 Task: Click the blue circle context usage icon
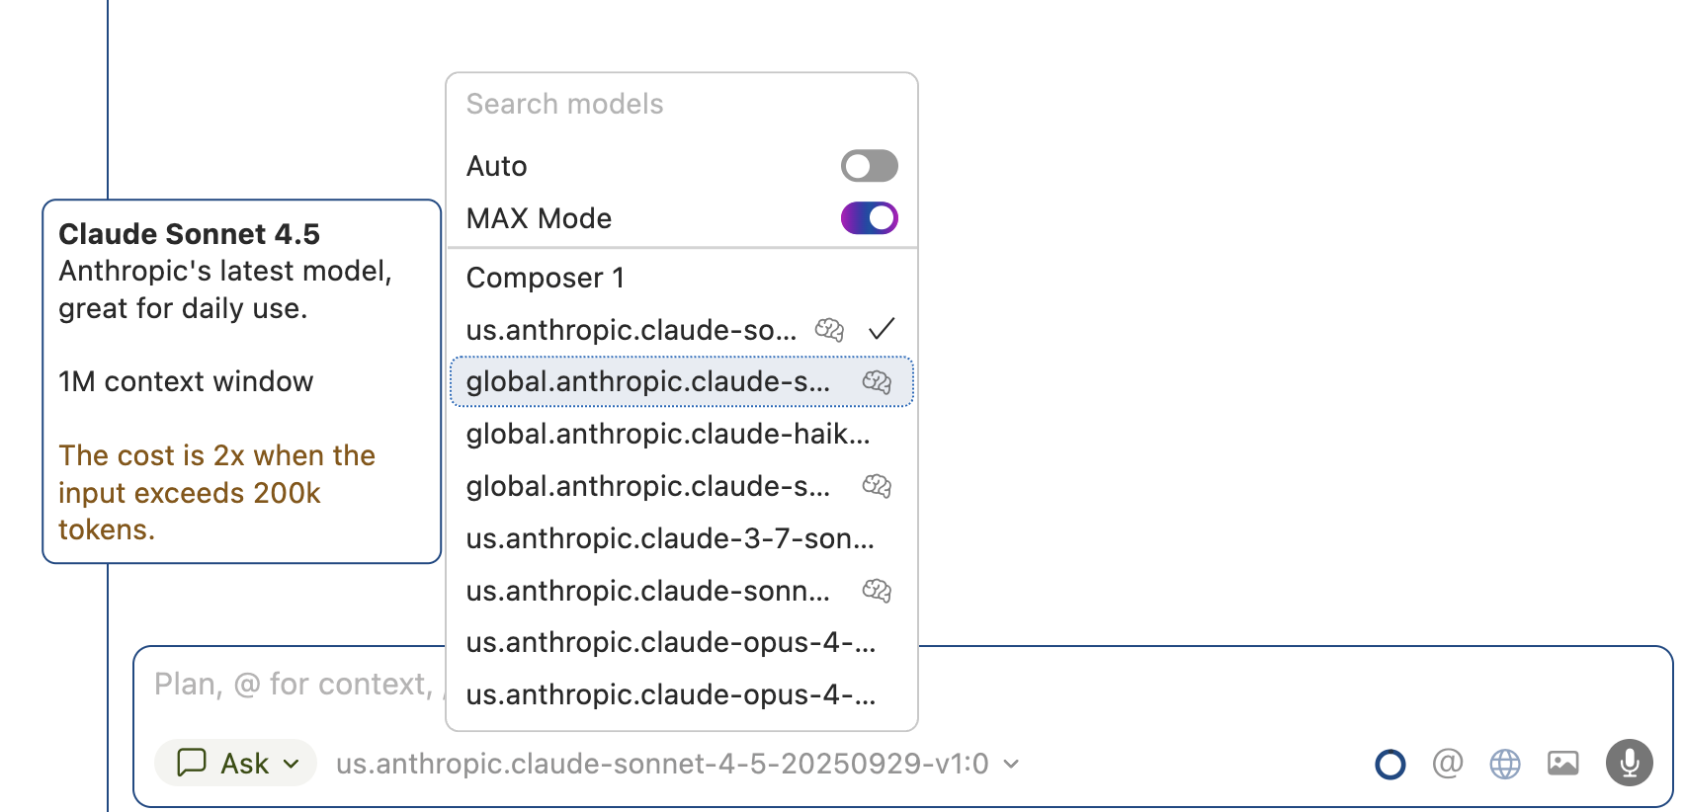coord(1389,764)
